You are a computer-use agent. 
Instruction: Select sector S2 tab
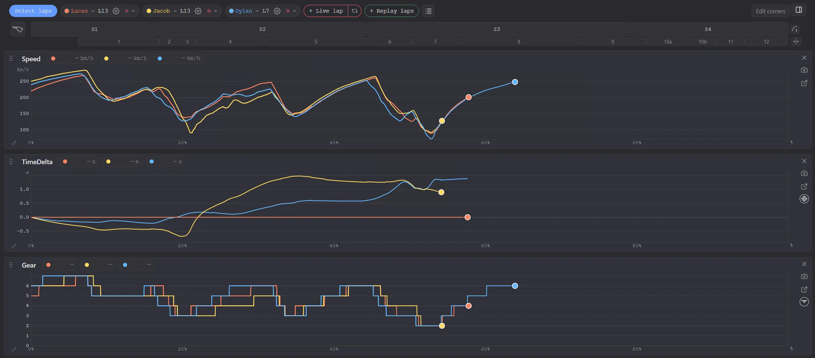tap(262, 29)
